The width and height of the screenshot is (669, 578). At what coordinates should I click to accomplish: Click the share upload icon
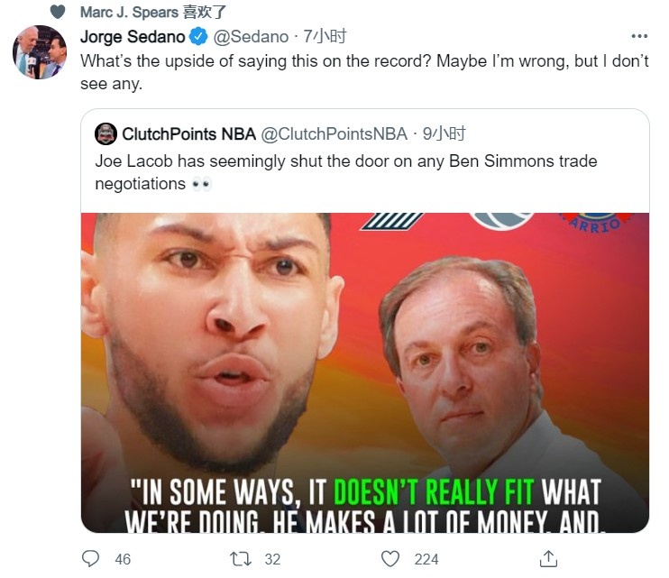click(x=547, y=558)
